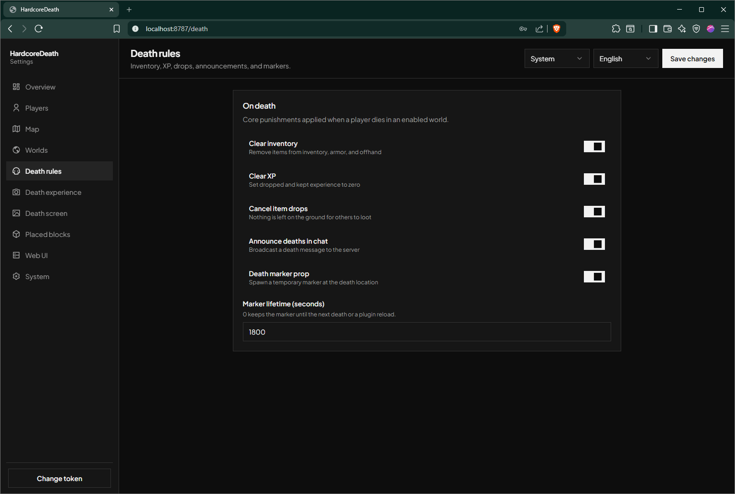The height and width of the screenshot is (494, 735).
Task: Click the Map icon in sidebar
Action: (x=16, y=129)
